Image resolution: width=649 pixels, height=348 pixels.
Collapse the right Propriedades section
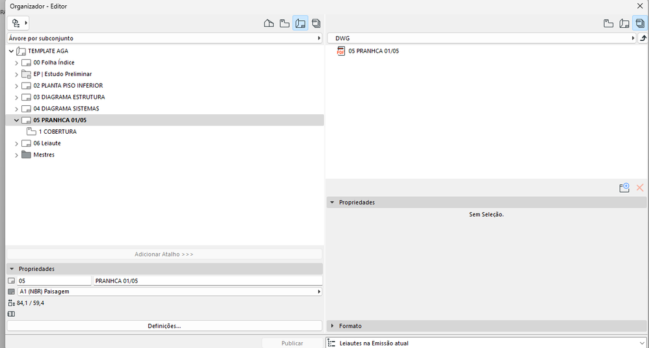tap(332, 203)
